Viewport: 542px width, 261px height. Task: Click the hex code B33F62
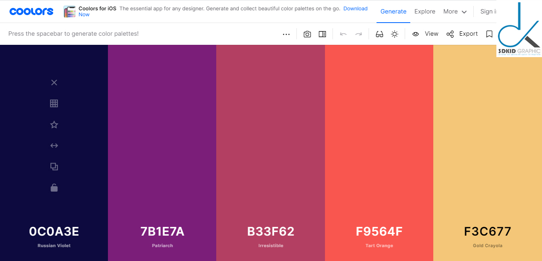pyautogui.click(x=271, y=231)
